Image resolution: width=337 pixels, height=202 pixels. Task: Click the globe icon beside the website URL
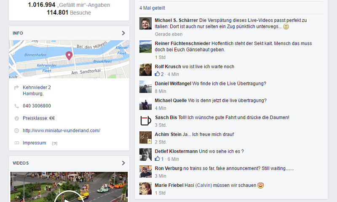coord(16,130)
